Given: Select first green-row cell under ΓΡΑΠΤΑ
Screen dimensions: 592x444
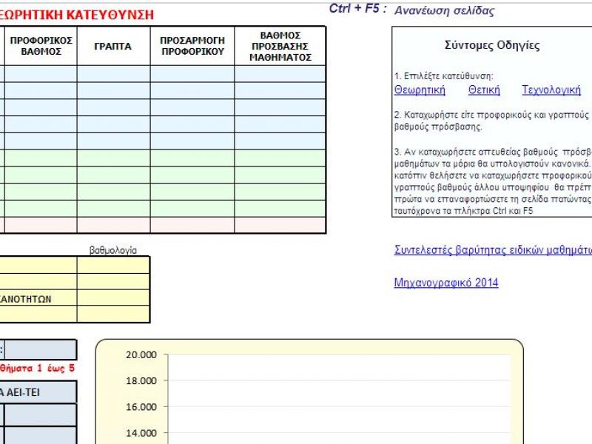Looking at the screenshot, I should click(113, 158).
